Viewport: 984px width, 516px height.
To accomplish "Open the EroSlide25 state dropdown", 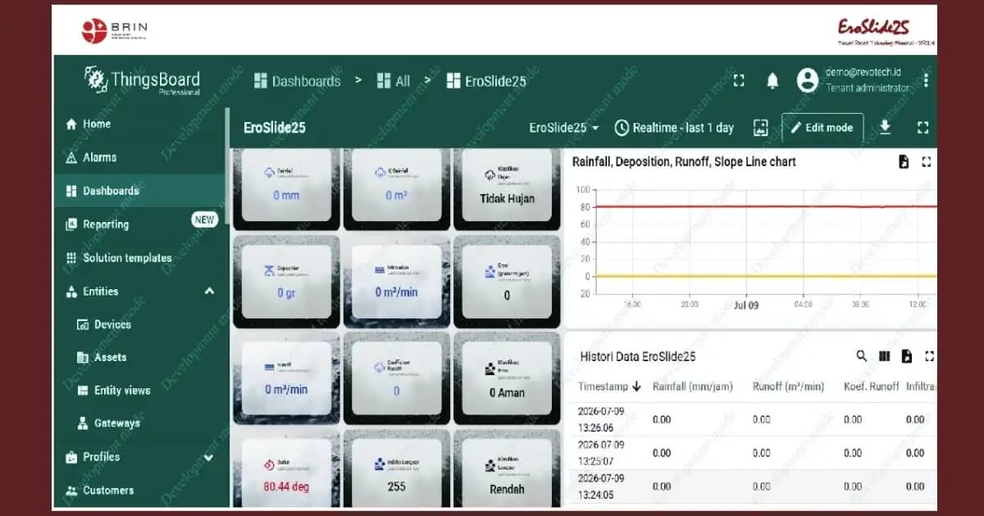I will 564,128.
